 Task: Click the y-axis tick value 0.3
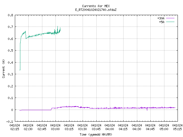tap(11, 74)
